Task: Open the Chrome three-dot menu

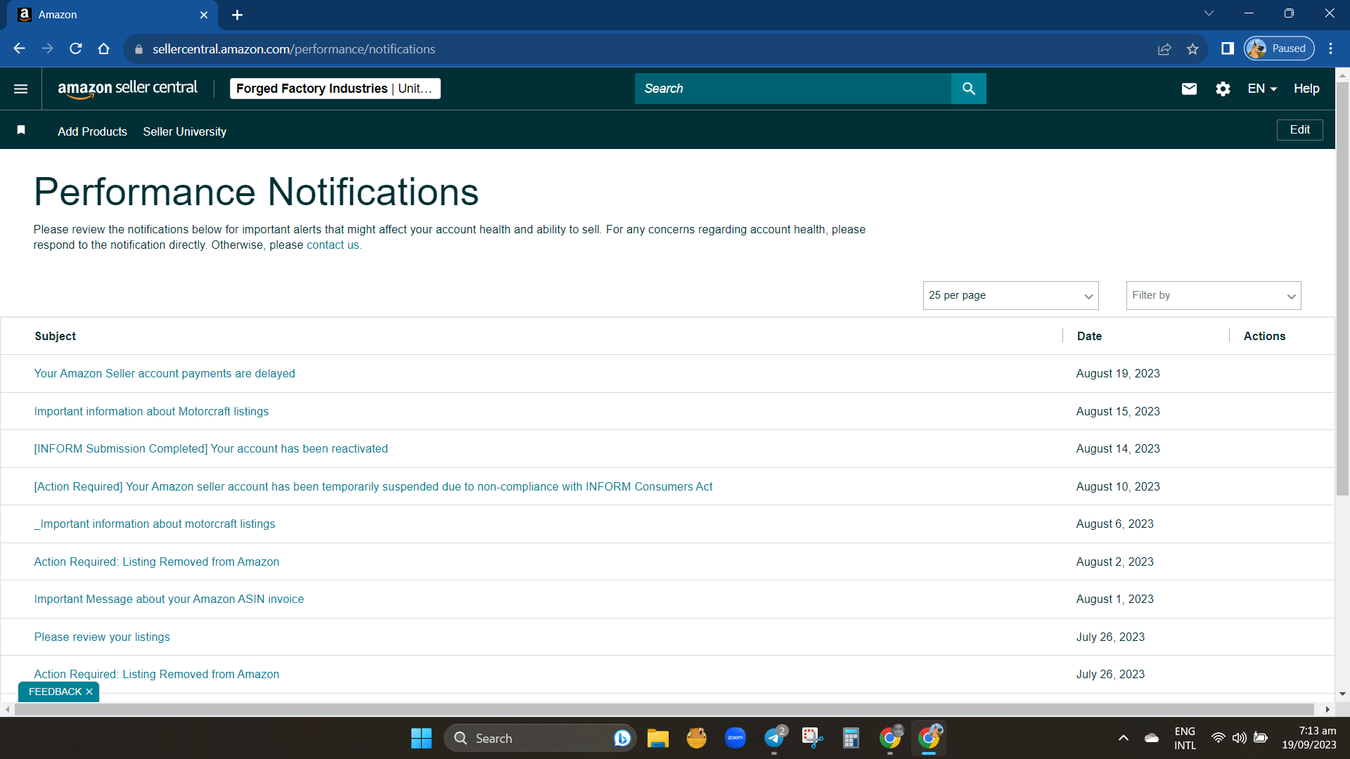Action: click(x=1330, y=48)
